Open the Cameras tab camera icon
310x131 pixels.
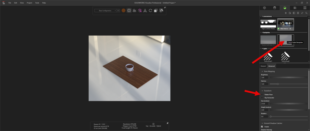pos(295,8)
